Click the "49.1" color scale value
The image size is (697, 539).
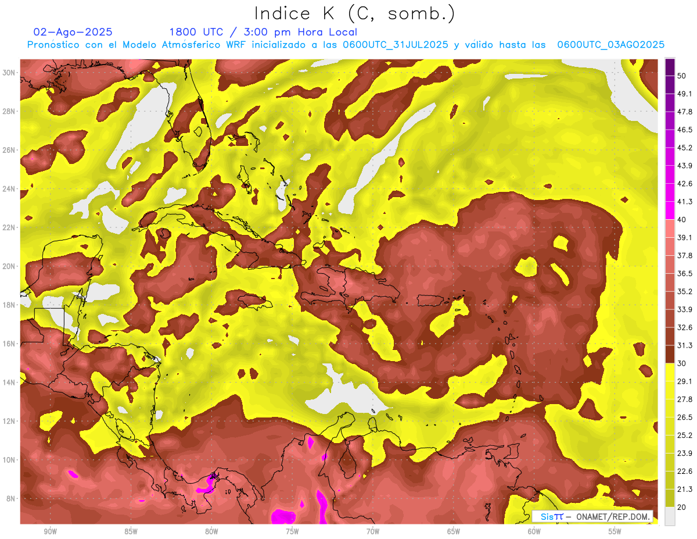coord(684,94)
